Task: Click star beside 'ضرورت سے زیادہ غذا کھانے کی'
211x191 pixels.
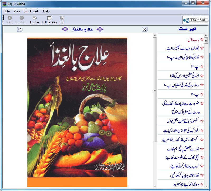Action: click(202, 103)
